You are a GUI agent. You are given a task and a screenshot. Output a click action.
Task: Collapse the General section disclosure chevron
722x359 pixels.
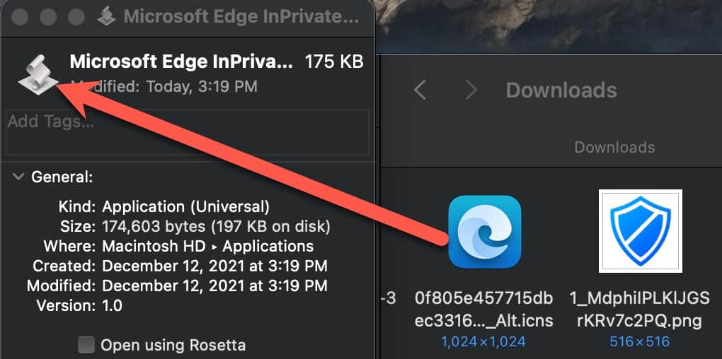tap(18, 177)
